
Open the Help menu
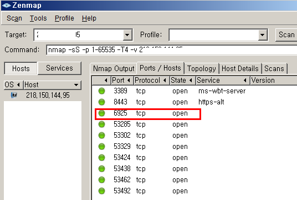(x=89, y=18)
